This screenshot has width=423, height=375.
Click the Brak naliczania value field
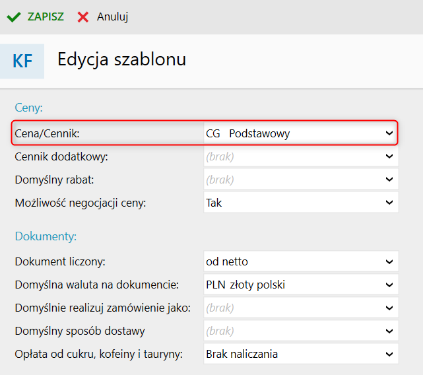301,354
